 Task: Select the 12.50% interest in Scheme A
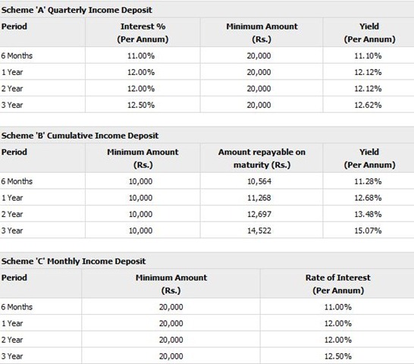tap(141, 105)
